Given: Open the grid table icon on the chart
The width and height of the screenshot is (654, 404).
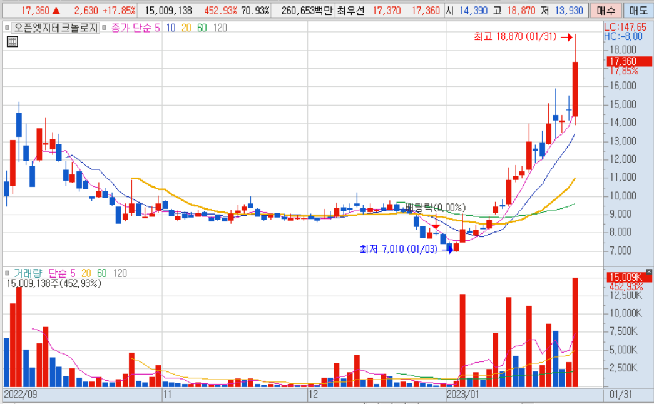Looking at the screenshot, I should tap(12, 41).
